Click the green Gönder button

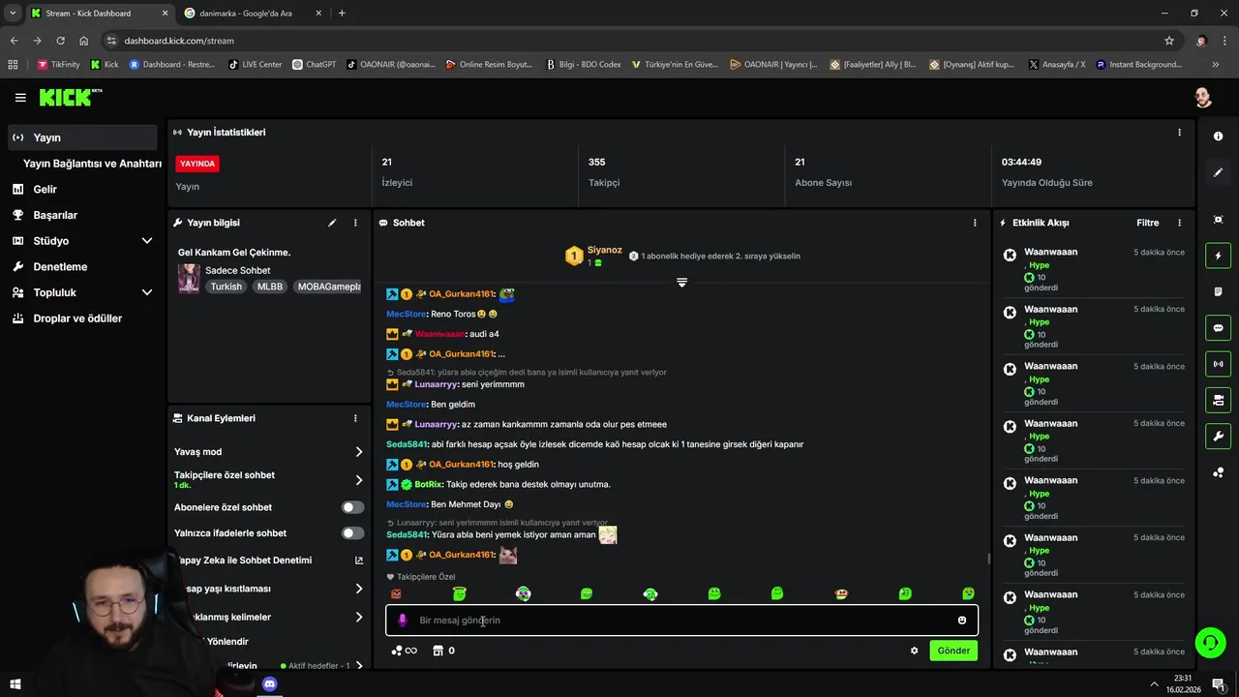point(953,651)
